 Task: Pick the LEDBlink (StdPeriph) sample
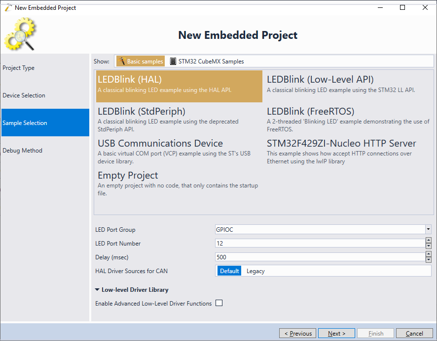coord(179,119)
